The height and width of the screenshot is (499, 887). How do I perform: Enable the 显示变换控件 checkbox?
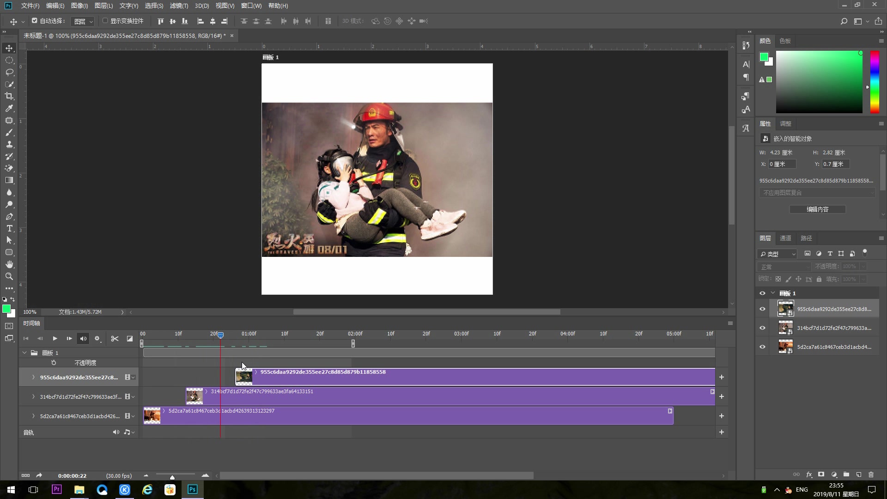coord(105,21)
